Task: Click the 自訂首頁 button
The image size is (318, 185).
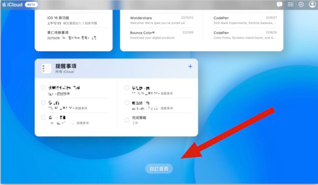Action: (159, 169)
